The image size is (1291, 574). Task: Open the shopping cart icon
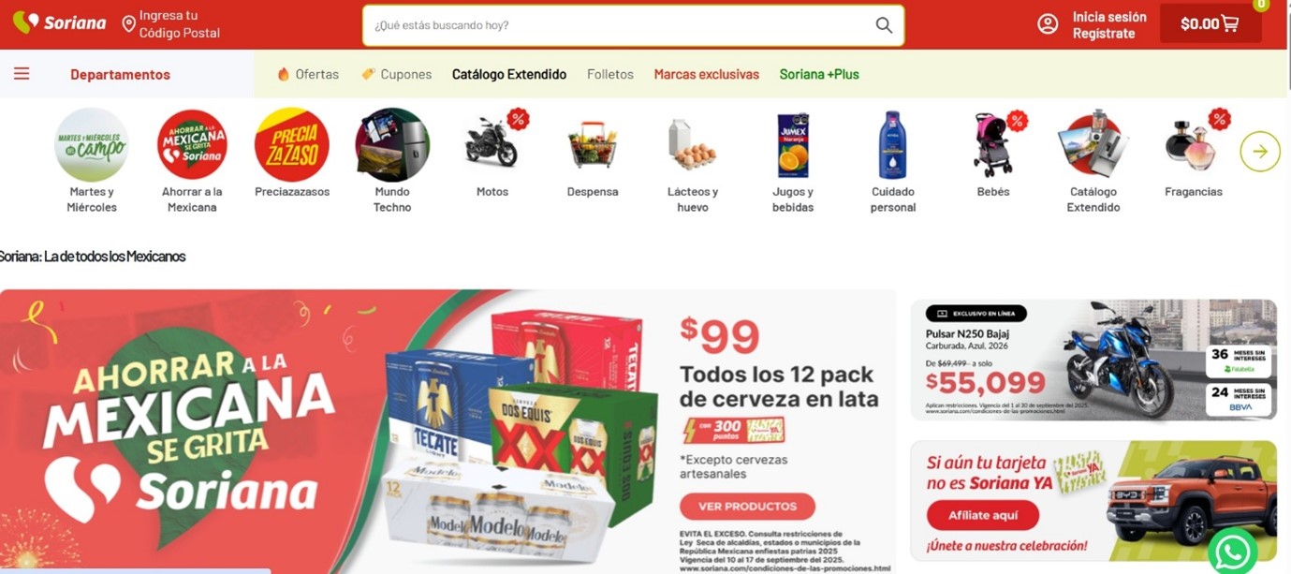(x=1230, y=24)
